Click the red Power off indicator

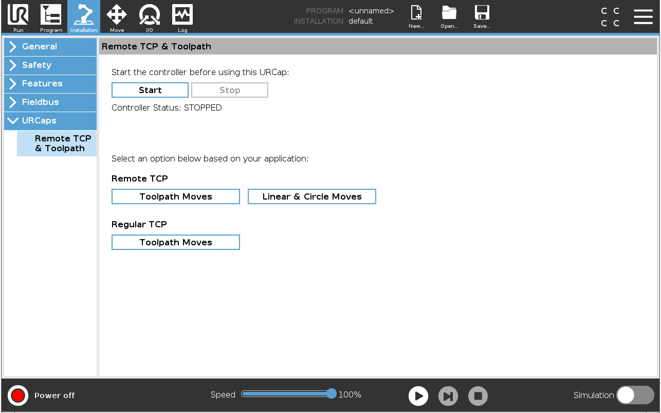[18, 395]
